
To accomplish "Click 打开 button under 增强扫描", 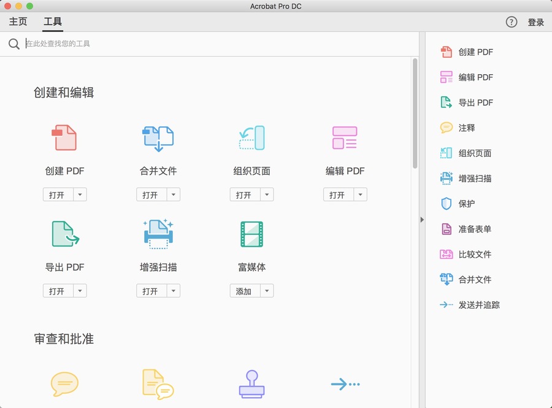I will (x=151, y=291).
